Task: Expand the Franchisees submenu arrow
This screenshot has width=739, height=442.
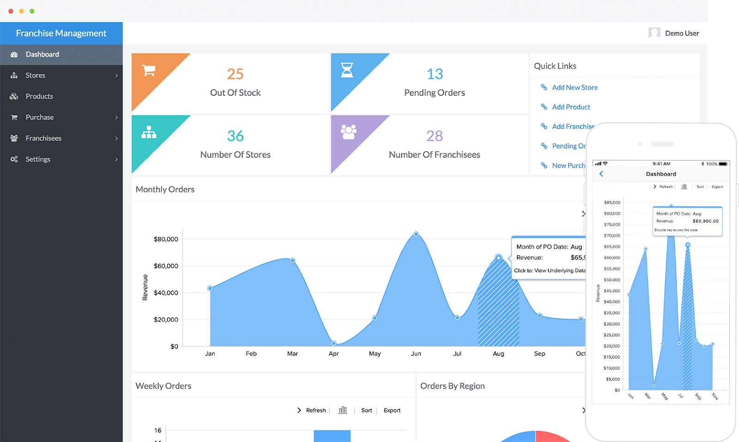Action: pos(116,138)
